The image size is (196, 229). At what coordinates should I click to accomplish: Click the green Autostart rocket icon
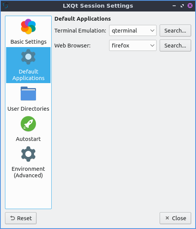point(28,124)
